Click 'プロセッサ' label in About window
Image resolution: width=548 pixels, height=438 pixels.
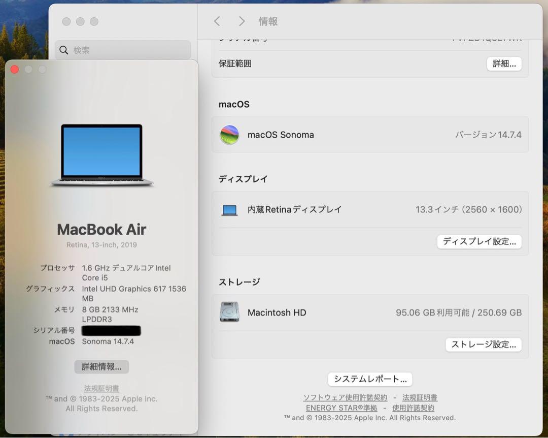click(x=57, y=268)
